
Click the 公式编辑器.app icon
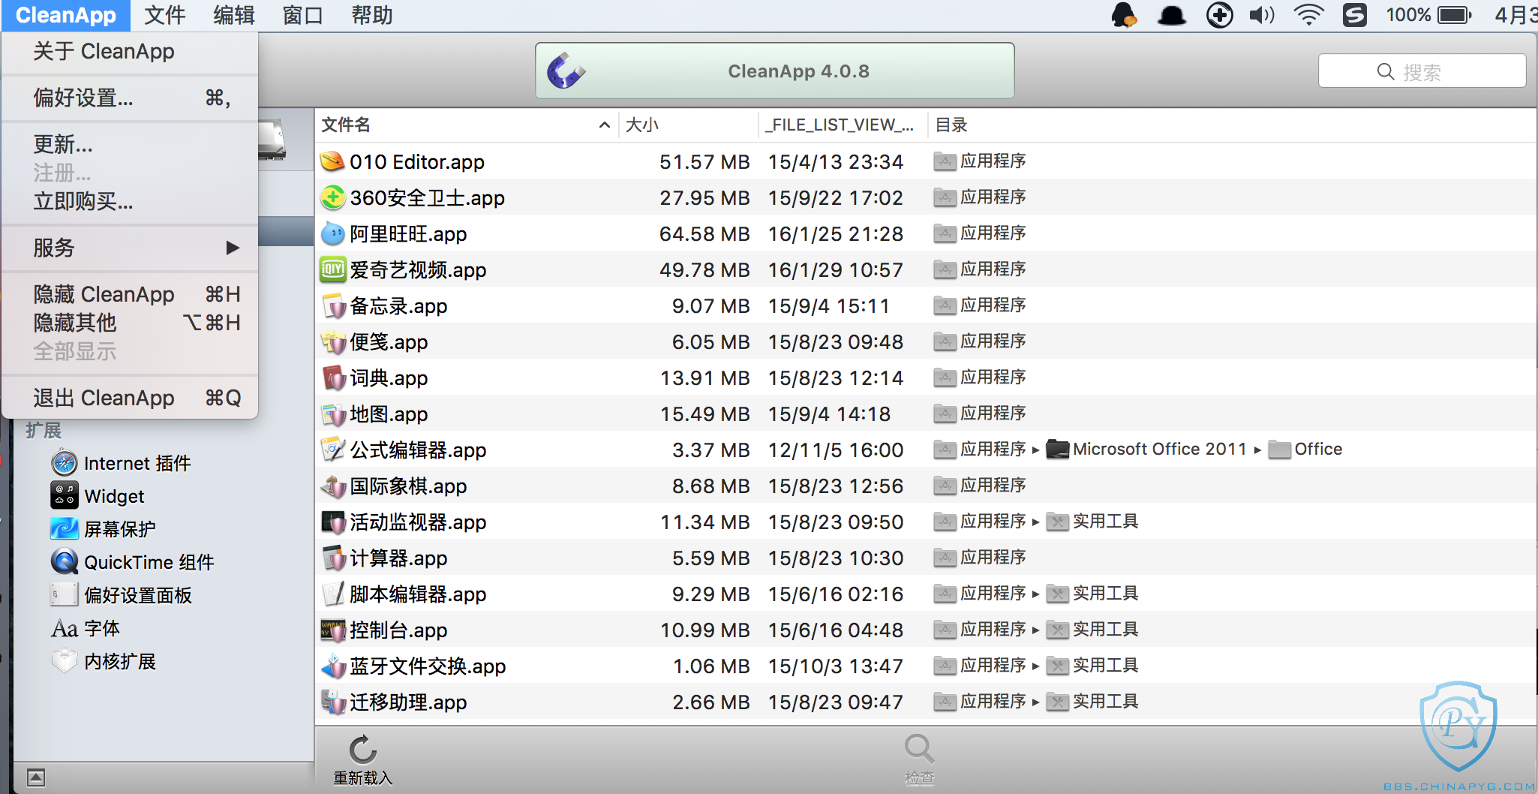[332, 450]
